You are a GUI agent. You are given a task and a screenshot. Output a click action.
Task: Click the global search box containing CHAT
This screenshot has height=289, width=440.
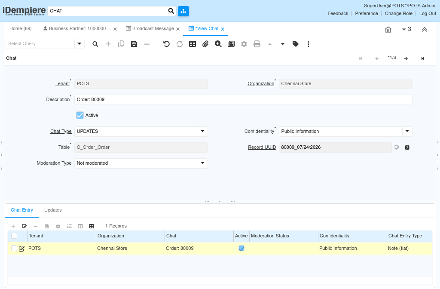[107, 11]
